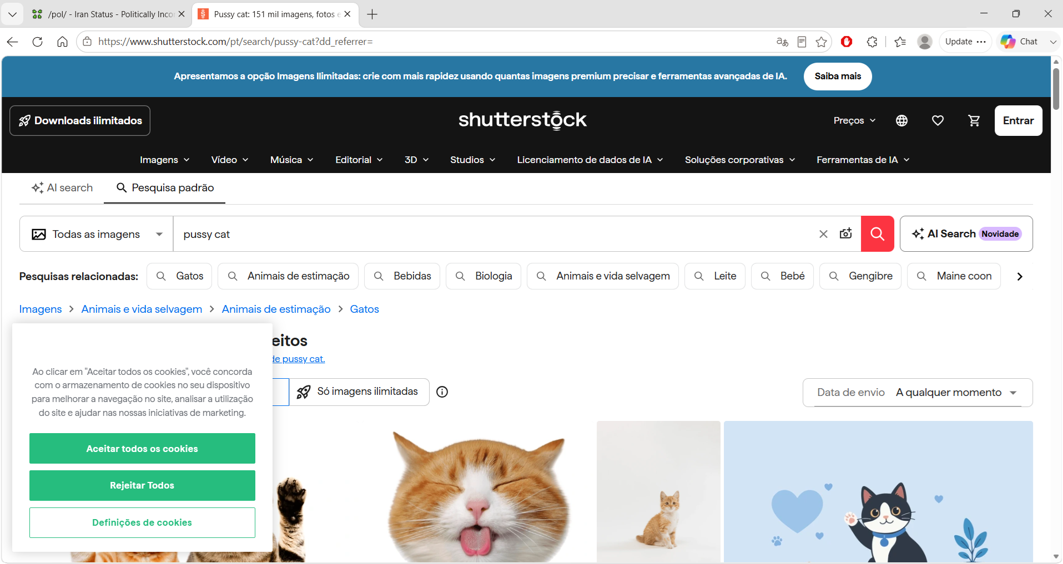The image size is (1063, 564).
Task: Open the browser profile avatar
Action: (925, 42)
